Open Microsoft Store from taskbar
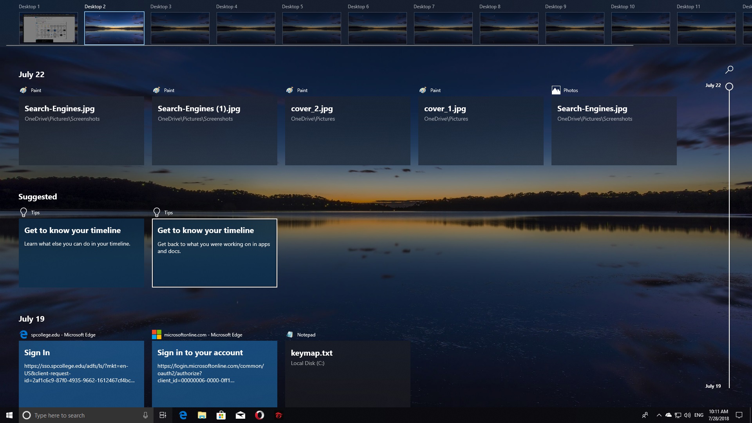This screenshot has height=423, width=752. (221, 415)
